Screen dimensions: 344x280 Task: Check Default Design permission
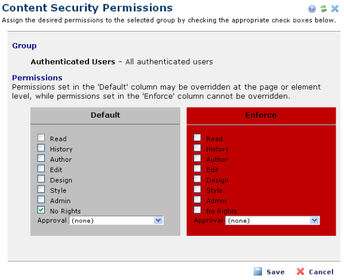tap(41, 179)
